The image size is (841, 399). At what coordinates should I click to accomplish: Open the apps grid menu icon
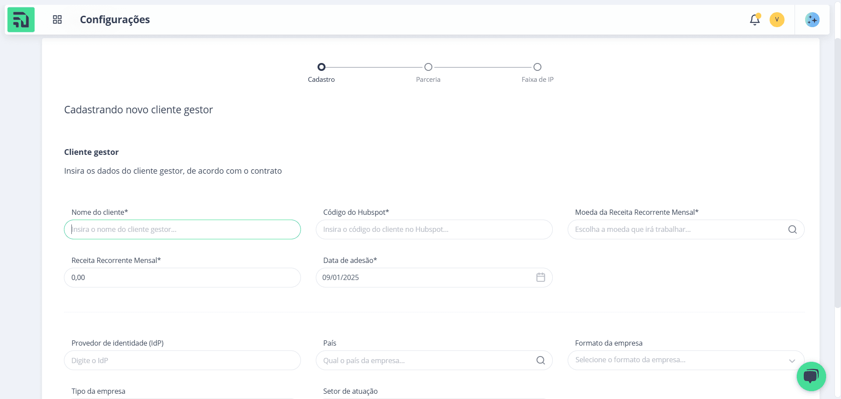57,20
